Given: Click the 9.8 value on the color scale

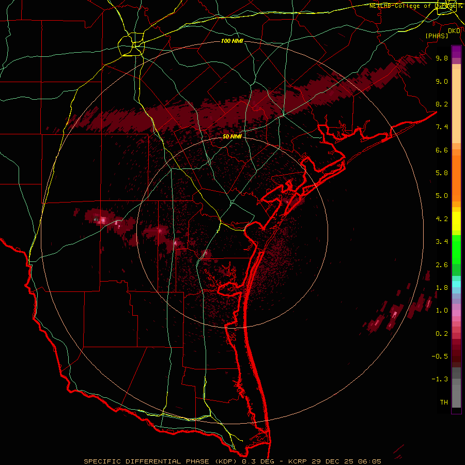Looking at the screenshot, I should click(442, 58).
